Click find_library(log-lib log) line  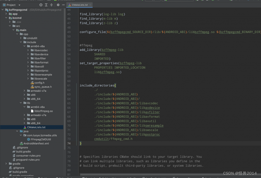[x=102, y=14]
